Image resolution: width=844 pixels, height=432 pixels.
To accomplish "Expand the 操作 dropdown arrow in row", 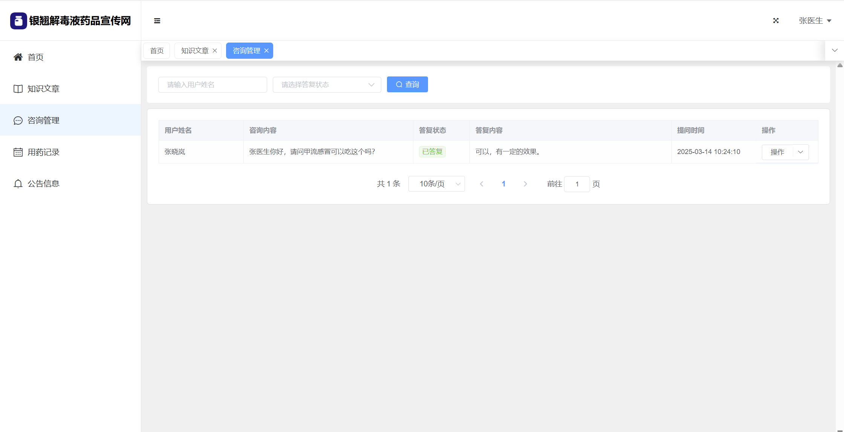I will coord(801,152).
